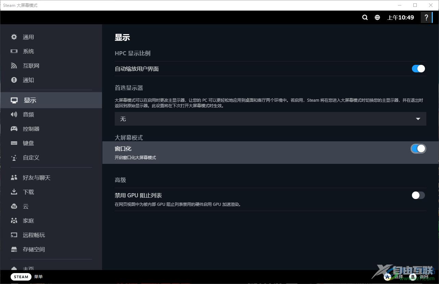
Task: Click the keyboard icon beside 键盘
Action: pos(14,143)
